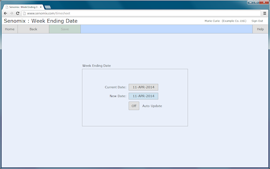Click the Current Date: label
The height and width of the screenshot is (169, 270).
[x=115, y=87]
